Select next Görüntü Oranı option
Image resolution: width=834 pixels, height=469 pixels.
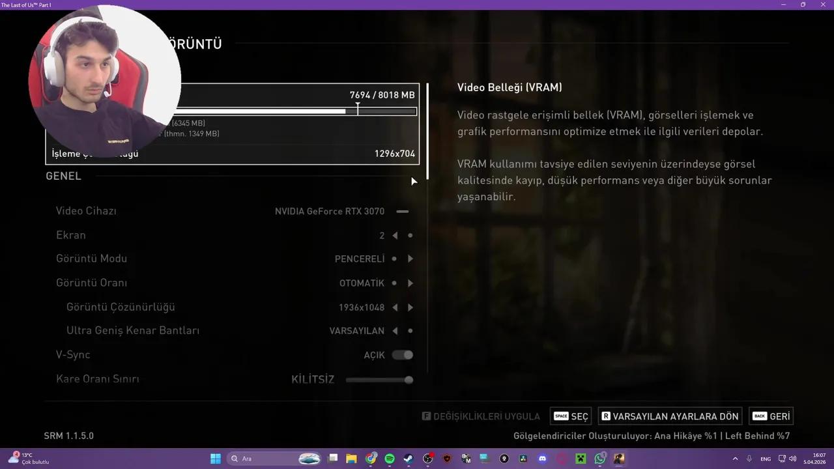(410, 283)
